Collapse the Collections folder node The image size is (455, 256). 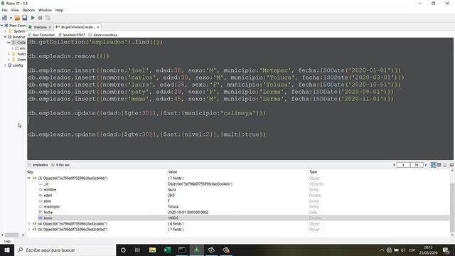click(9, 43)
